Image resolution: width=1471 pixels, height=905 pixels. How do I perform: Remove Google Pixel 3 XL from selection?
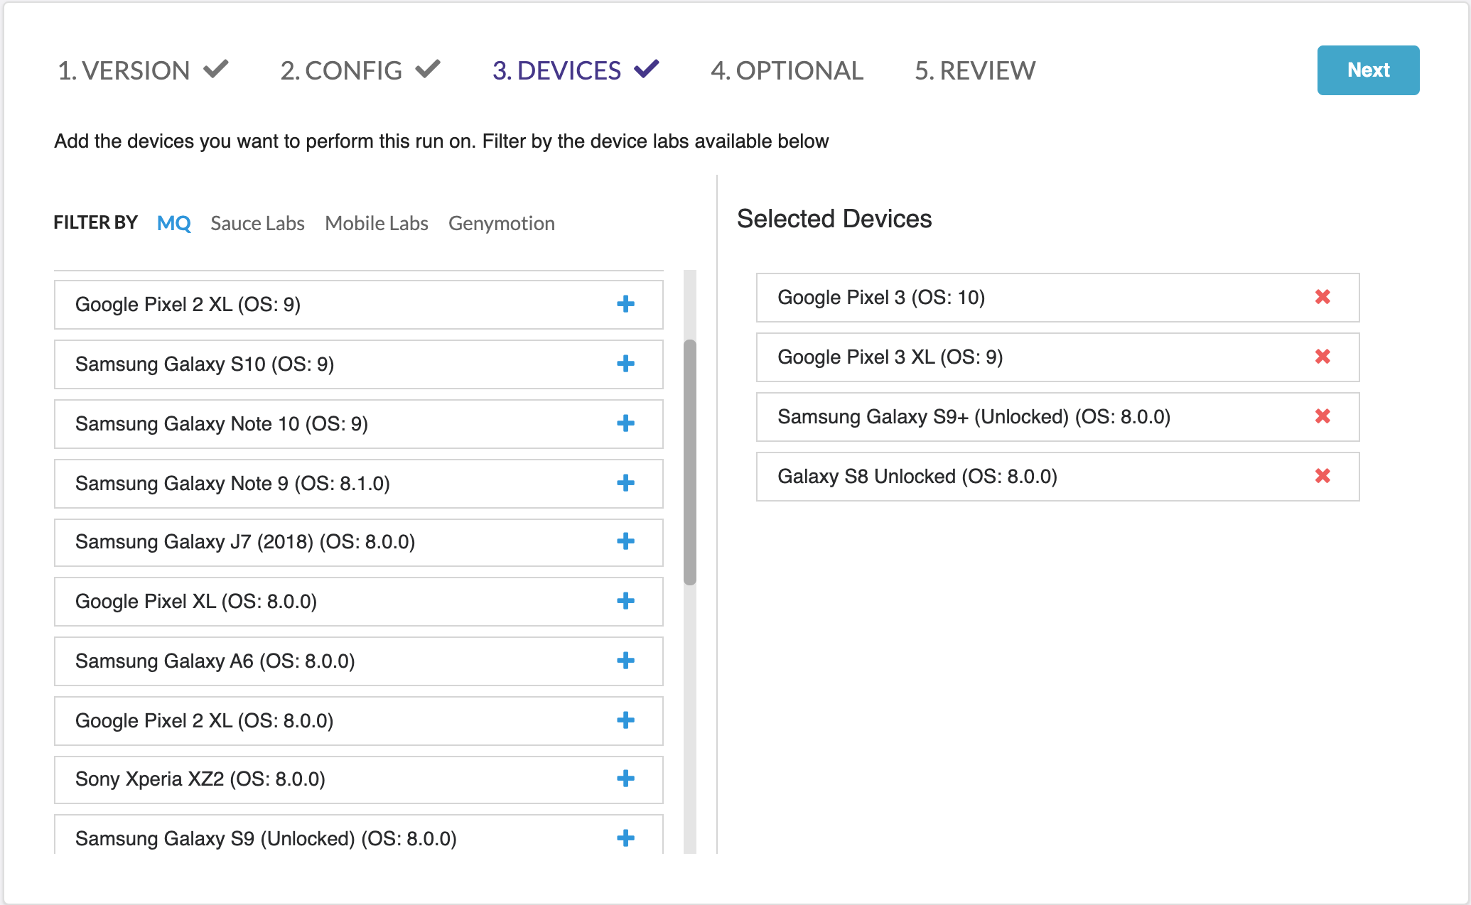1322,357
